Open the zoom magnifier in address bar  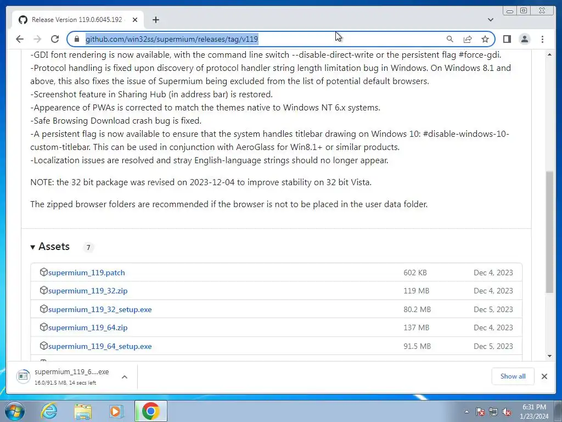tap(450, 39)
